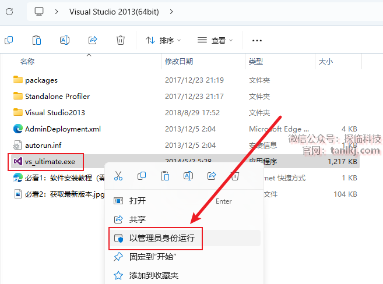
Task: Click the Visual Studio2013 folder icon
Action: (18, 112)
